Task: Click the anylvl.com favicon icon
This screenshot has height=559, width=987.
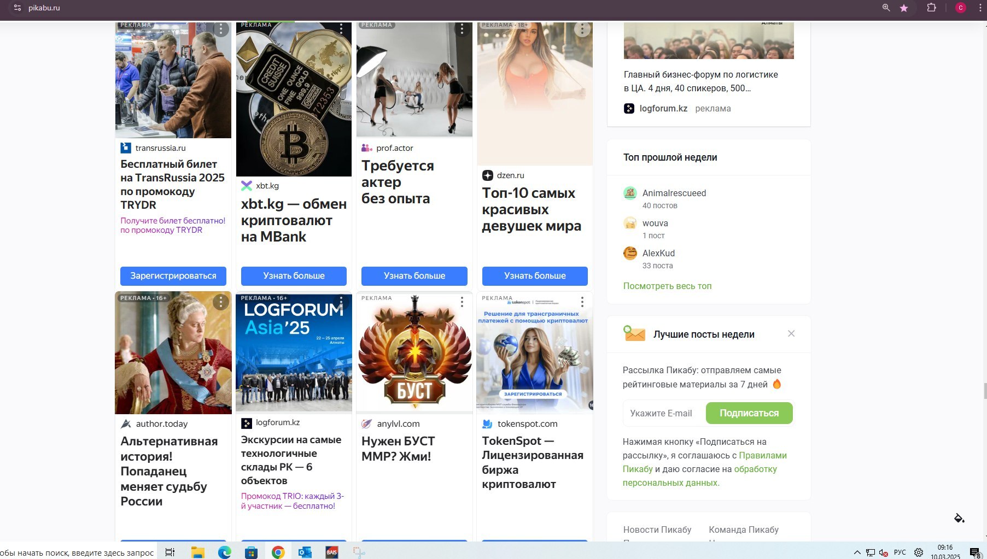Action: 367,423
